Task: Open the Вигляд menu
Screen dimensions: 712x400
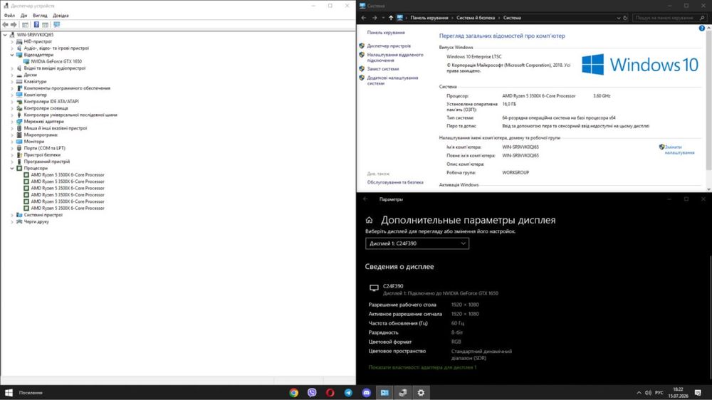Action: point(40,16)
